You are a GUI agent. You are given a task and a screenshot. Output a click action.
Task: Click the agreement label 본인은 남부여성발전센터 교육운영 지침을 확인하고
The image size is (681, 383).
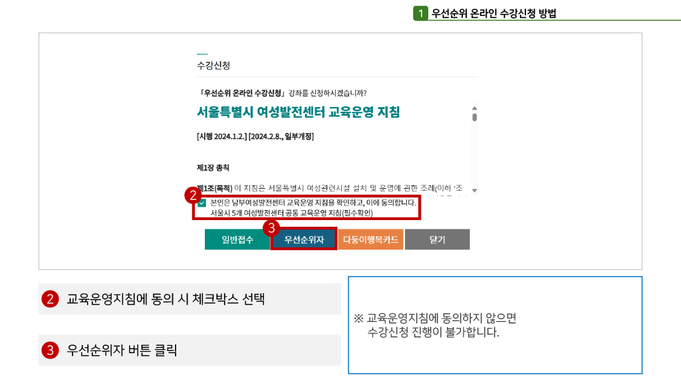coord(313,202)
